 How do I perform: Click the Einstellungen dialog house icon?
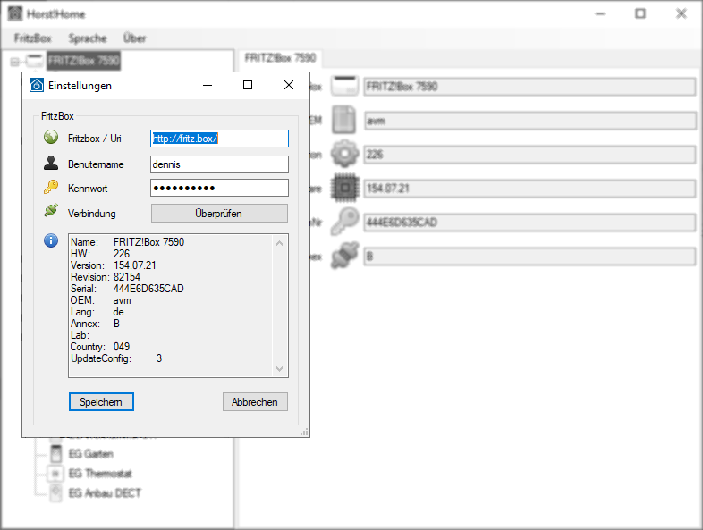tap(37, 85)
